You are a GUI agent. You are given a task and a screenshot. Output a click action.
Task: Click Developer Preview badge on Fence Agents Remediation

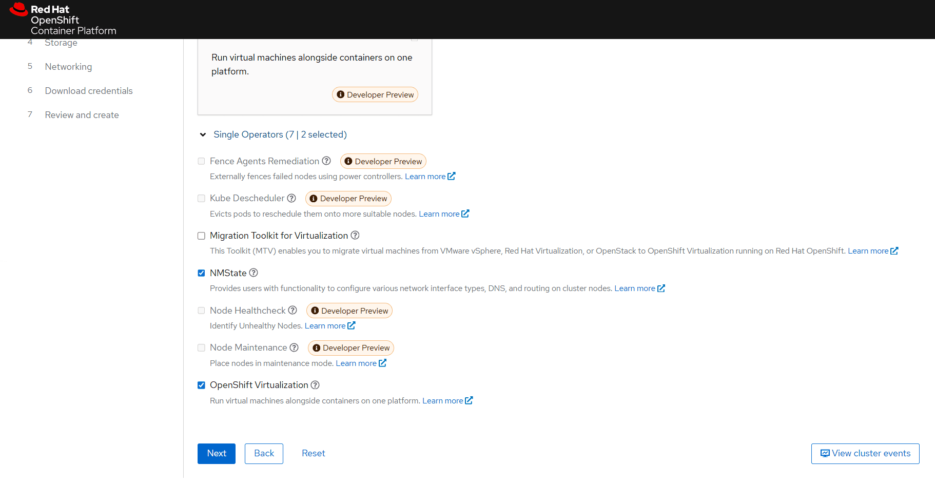tap(383, 161)
